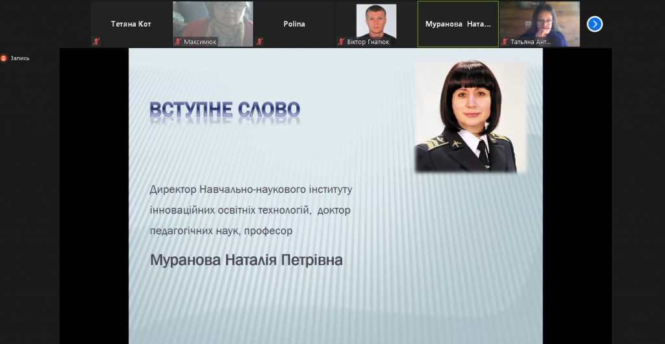Click the slide portrait photo of the speaker
This screenshot has height=344, width=665.
pos(470,117)
